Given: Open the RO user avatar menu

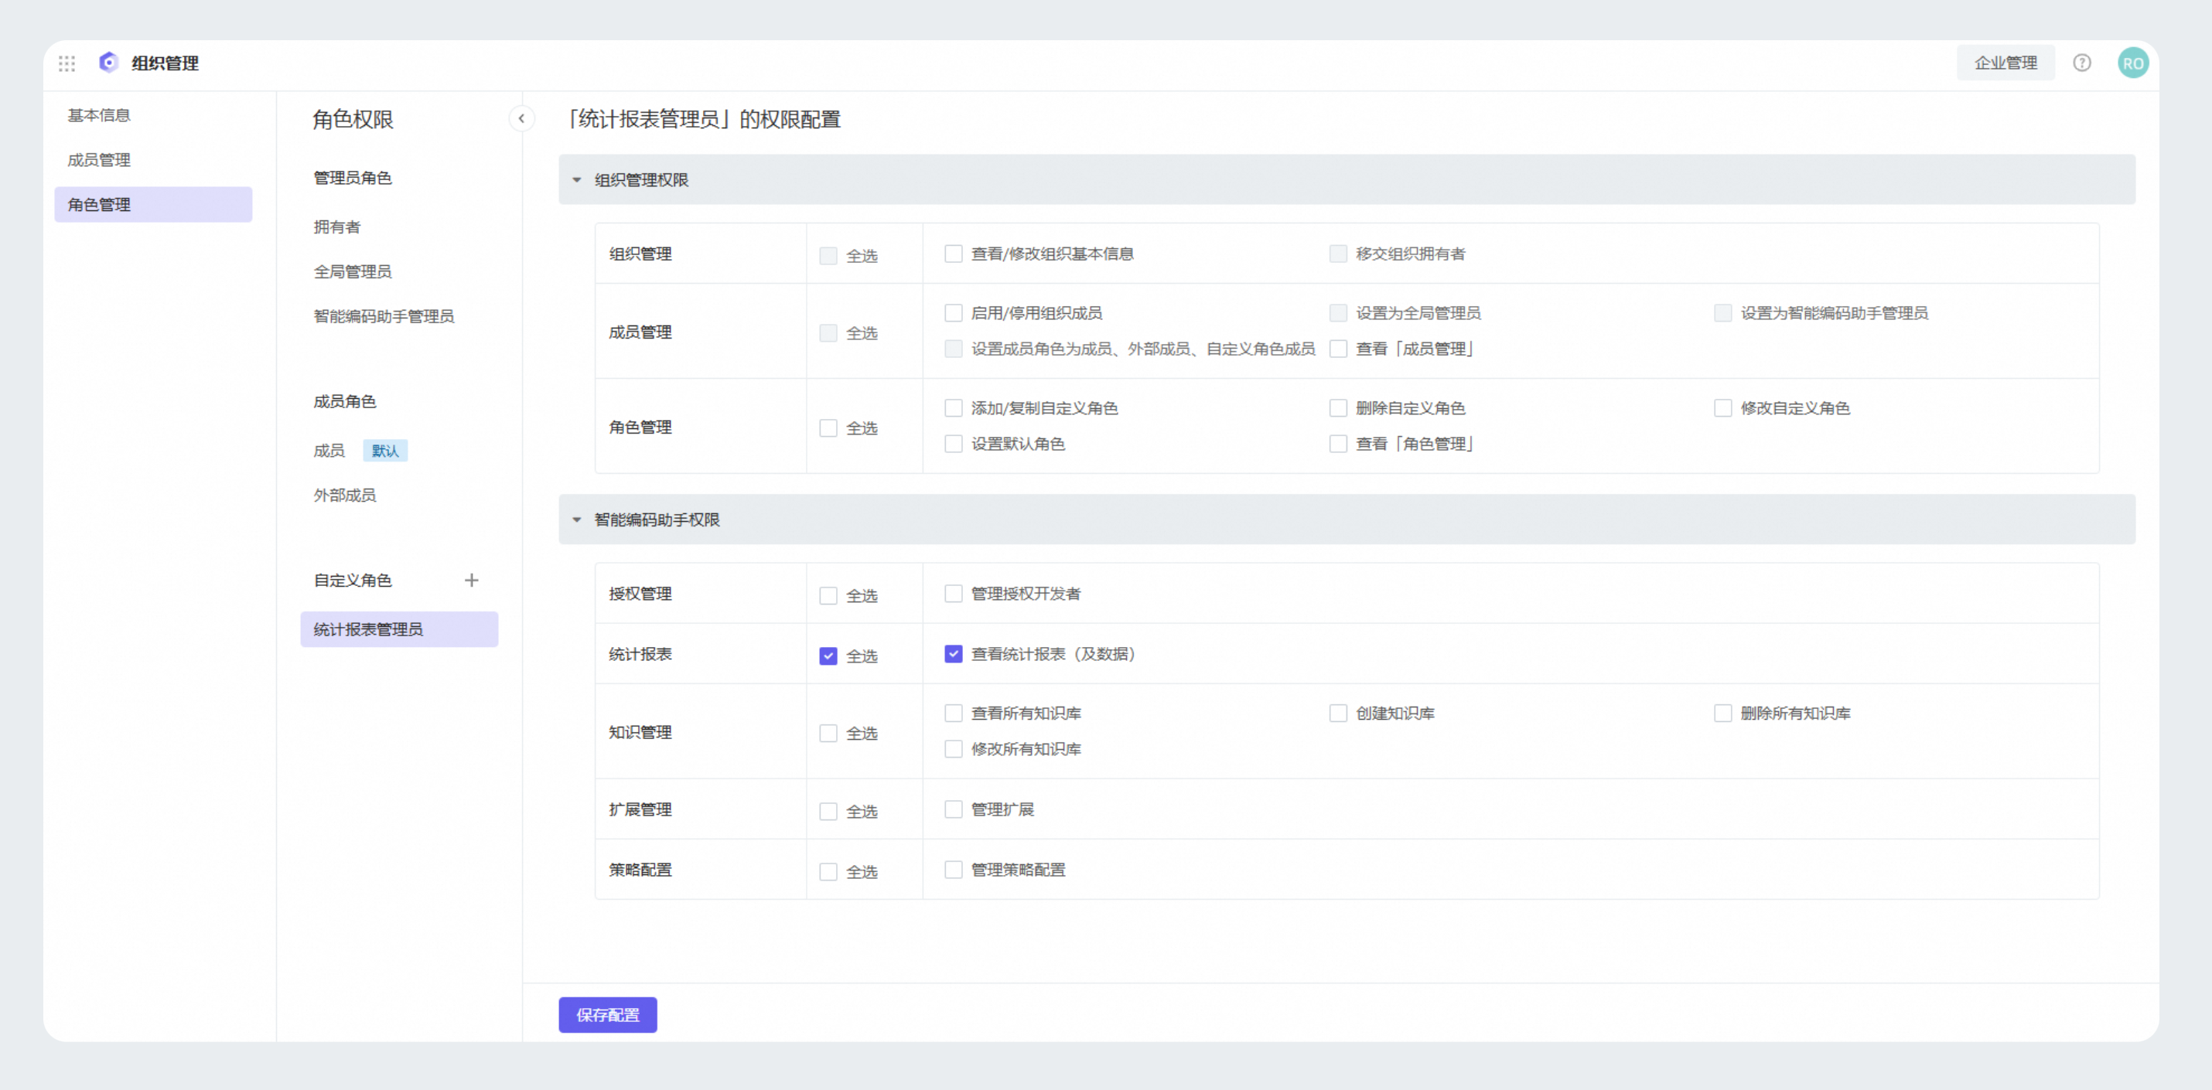Looking at the screenshot, I should tap(2132, 63).
